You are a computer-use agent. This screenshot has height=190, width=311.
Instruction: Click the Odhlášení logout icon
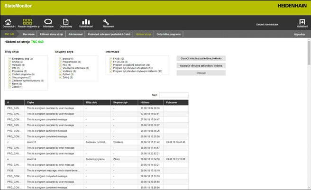point(302,22)
